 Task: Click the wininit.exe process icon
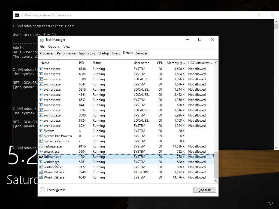coord(41,162)
